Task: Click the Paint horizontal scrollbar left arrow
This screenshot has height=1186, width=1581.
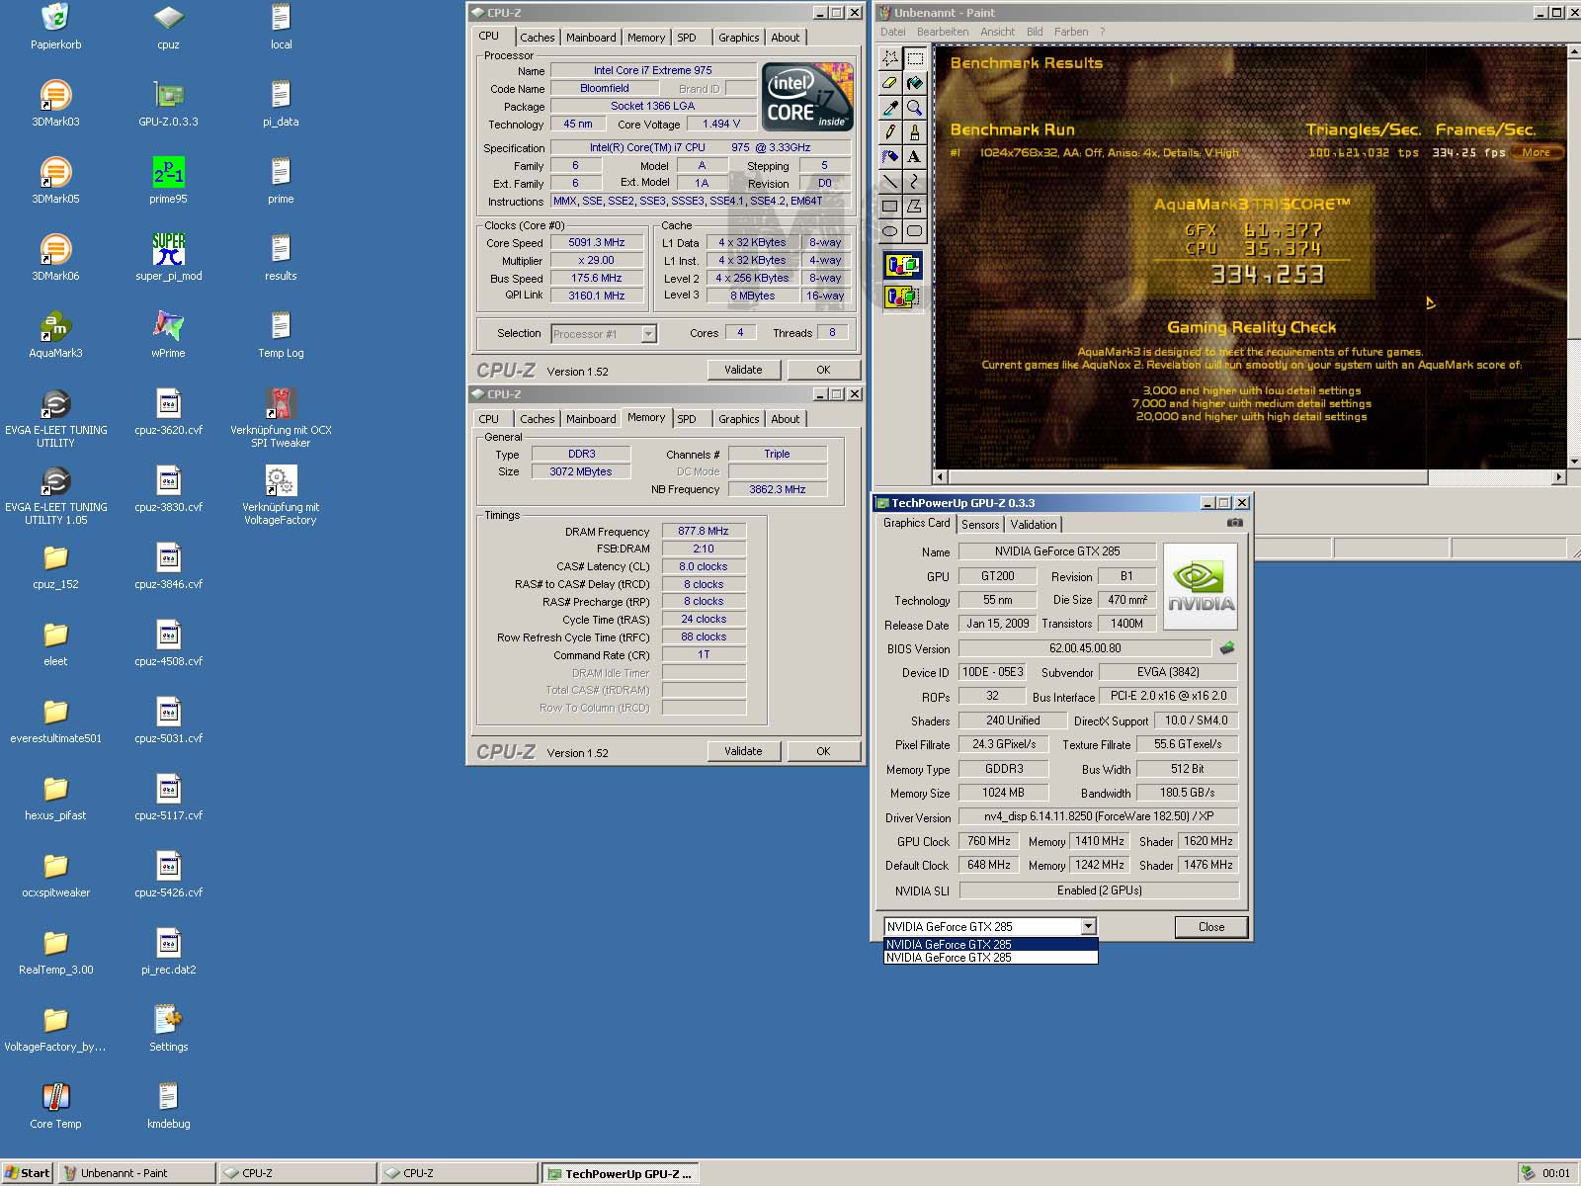Action: pos(941,476)
